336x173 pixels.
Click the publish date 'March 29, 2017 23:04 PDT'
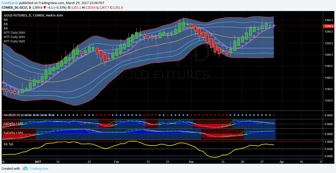(x=85, y=3)
